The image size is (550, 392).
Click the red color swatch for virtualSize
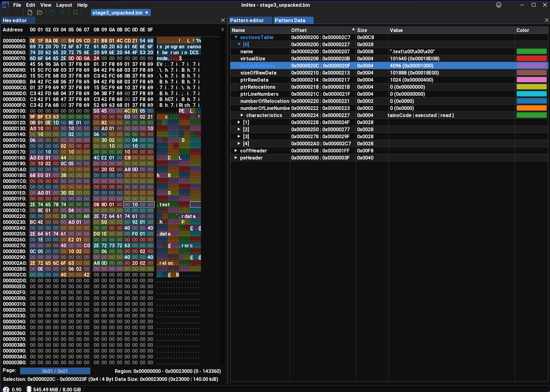coord(531,59)
